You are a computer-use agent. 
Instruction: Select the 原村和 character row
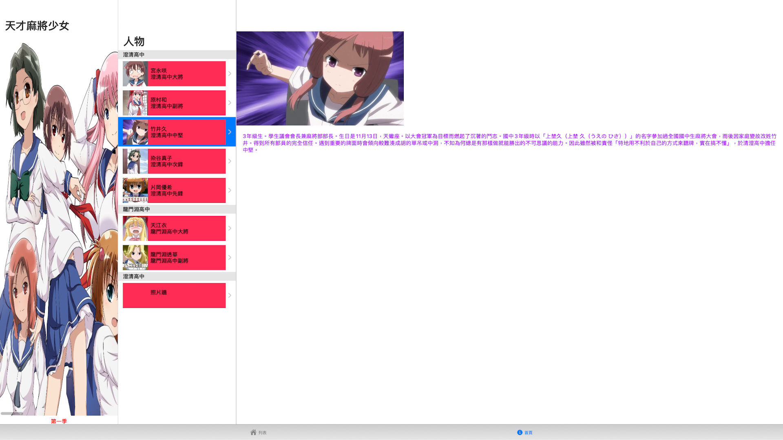(177, 103)
